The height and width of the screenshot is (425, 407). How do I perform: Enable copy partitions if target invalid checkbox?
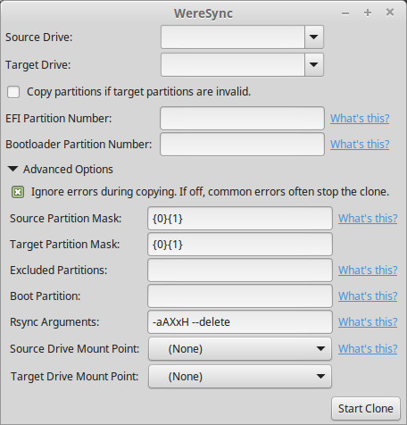tap(13, 92)
